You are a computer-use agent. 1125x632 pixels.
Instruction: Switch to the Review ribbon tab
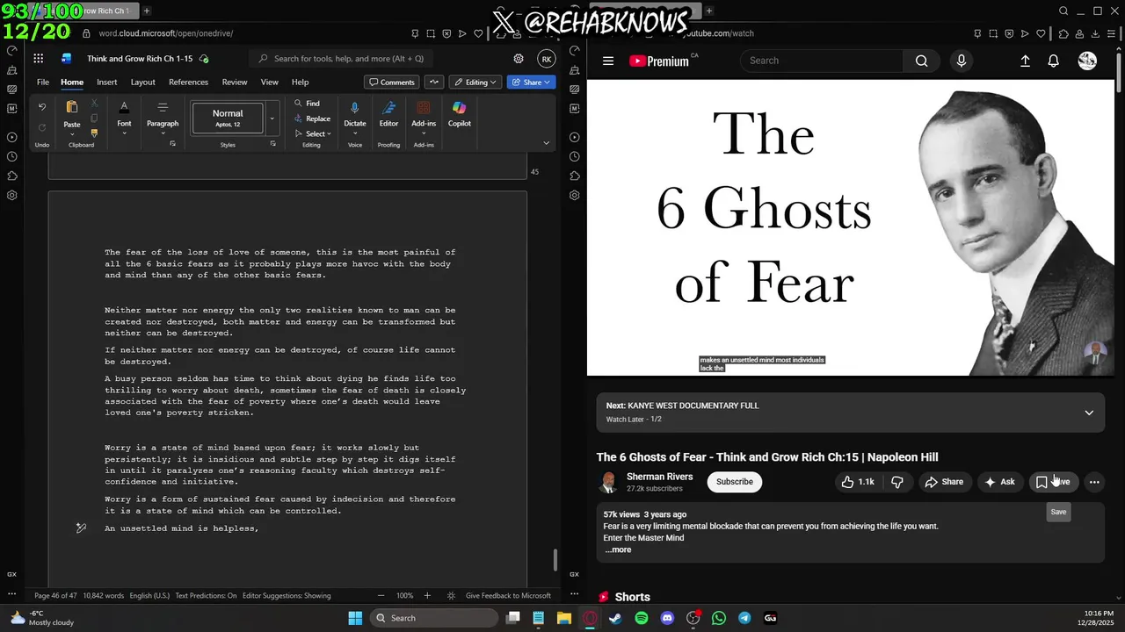click(x=235, y=82)
